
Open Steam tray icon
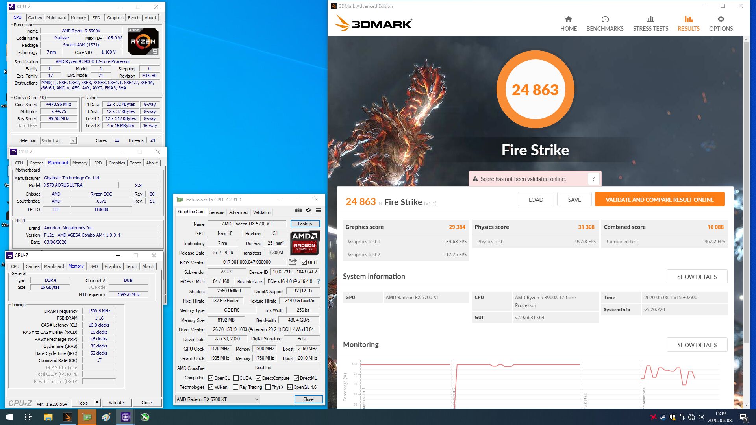[x=663, y=417]
